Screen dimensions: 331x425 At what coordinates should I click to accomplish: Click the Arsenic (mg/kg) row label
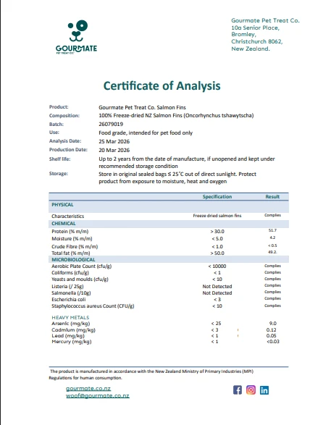71,324
